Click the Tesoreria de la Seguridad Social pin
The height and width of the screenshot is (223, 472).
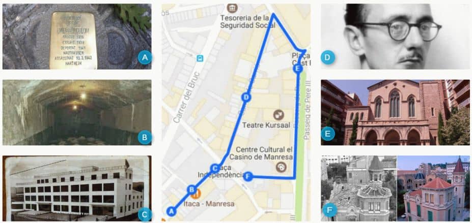[x=232, y=8]
